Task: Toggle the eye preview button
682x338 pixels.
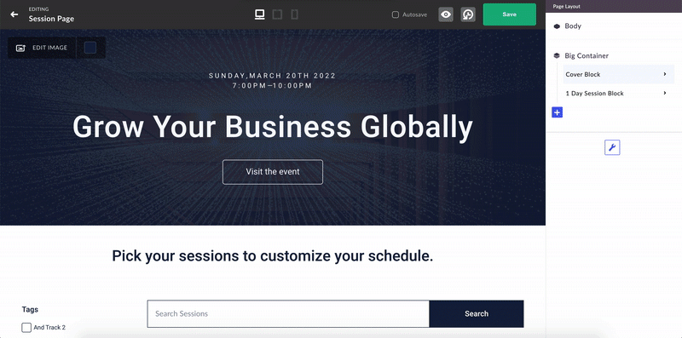Action: pos(446,14)
